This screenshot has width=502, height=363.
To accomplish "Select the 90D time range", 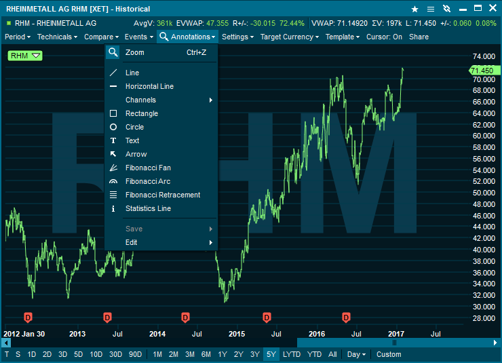I will [136, 354].
